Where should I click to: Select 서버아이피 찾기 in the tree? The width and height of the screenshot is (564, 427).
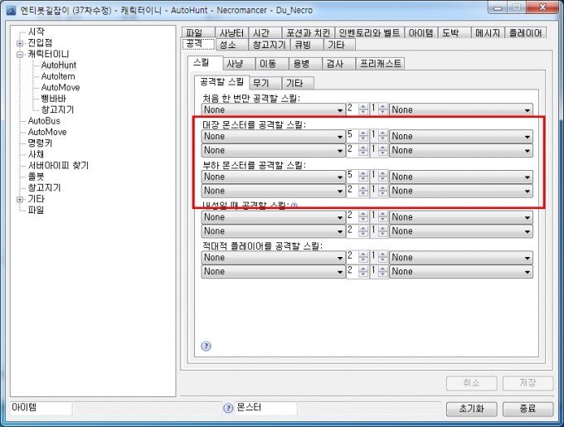(58, 165)
